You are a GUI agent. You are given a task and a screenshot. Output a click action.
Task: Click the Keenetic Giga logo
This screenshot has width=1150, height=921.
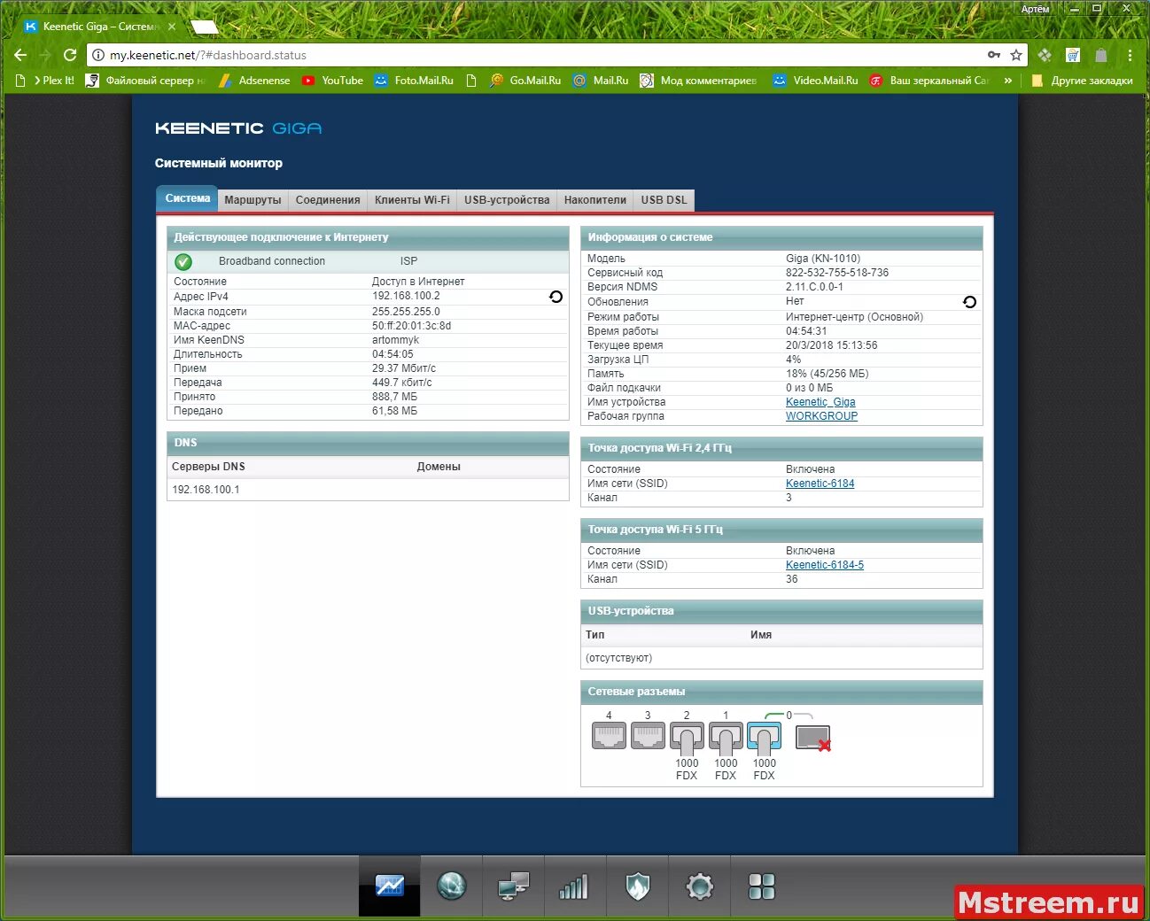coord(238,128)
